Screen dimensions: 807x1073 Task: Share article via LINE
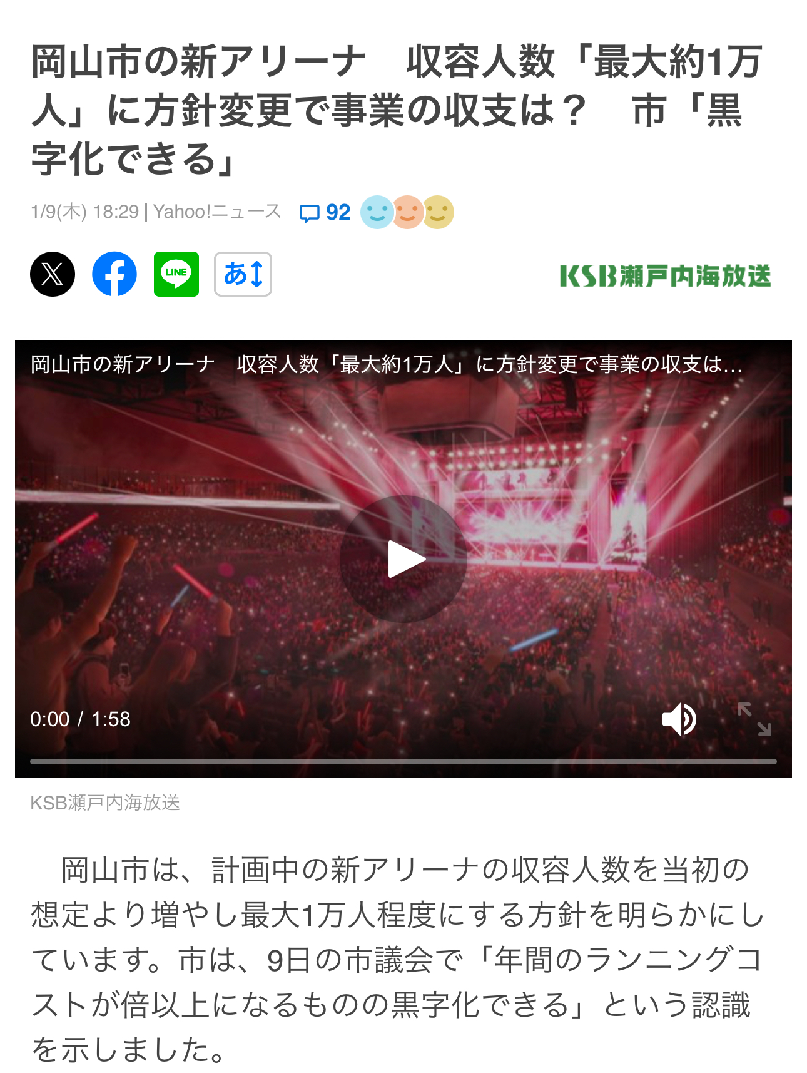(176, 274)
